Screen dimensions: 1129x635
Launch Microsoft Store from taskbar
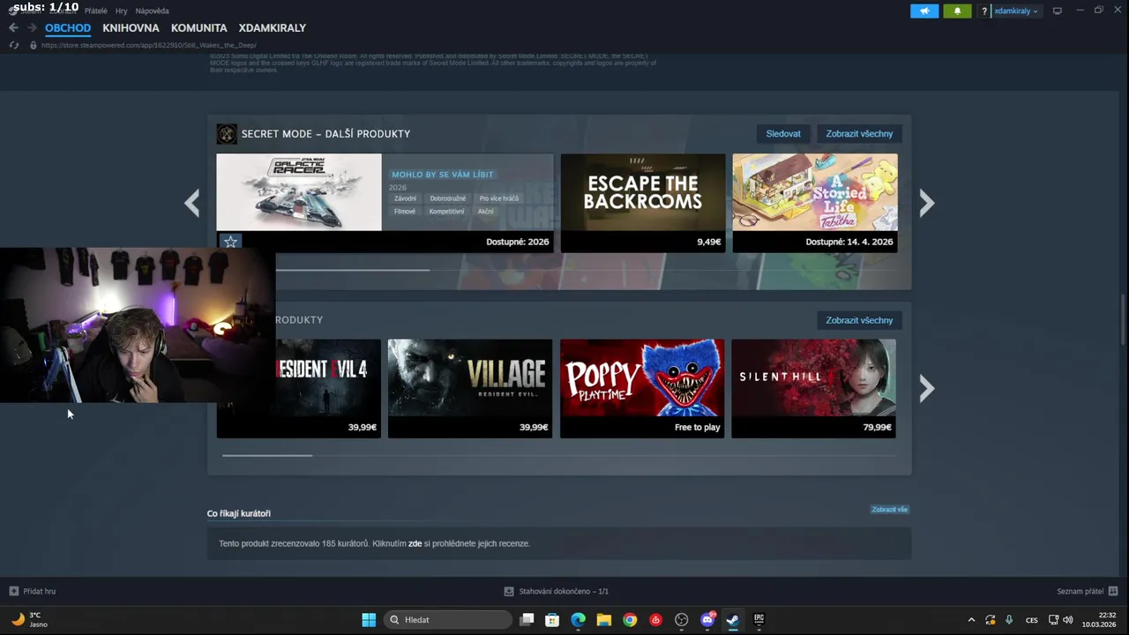click(552, 620)
